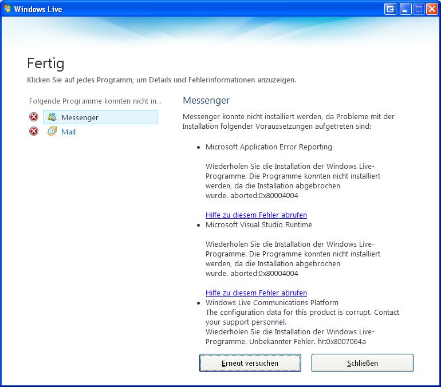Screen dimensions: 441x387
Task: Click the Messenger people icon in list
Action: 52,117
